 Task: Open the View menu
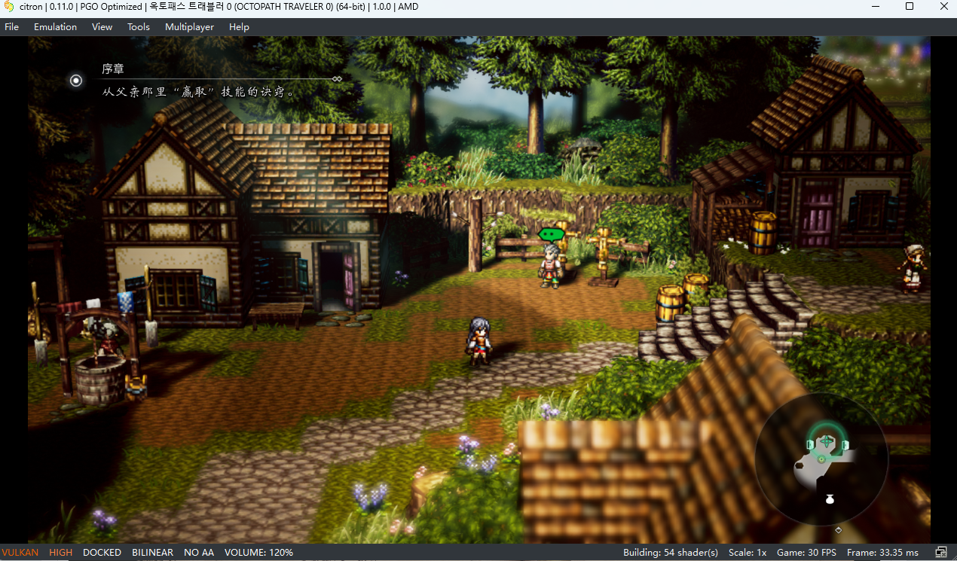102,27
